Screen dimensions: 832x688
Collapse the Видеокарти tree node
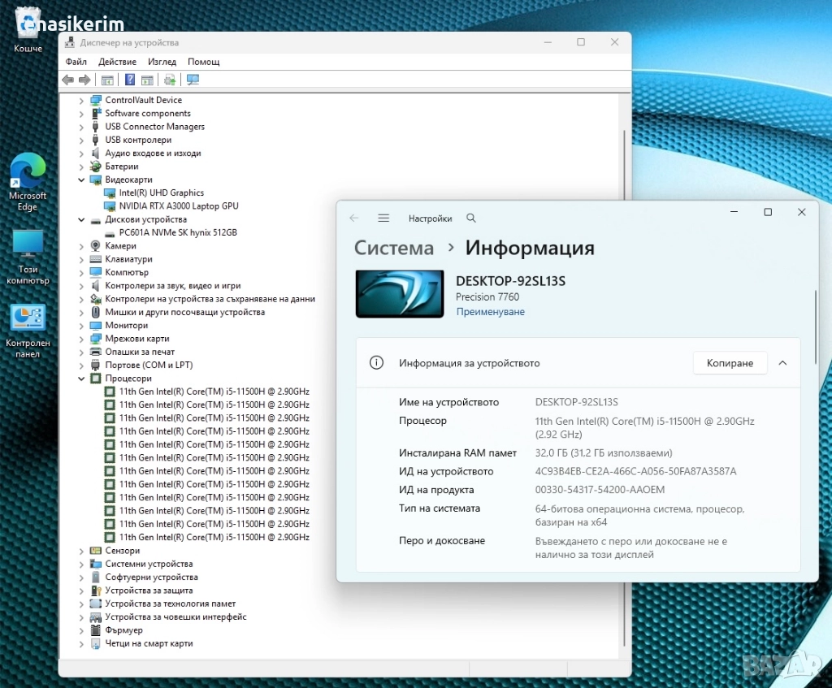[81, 180]
